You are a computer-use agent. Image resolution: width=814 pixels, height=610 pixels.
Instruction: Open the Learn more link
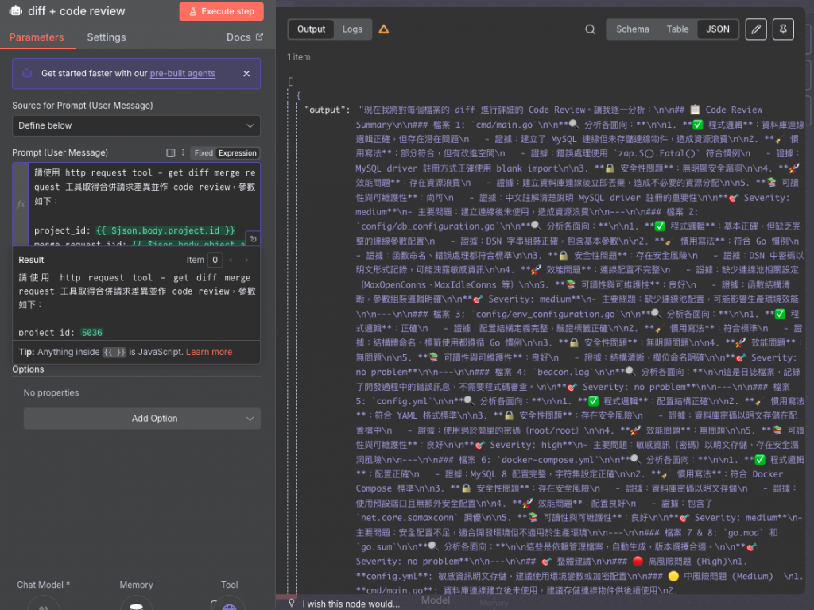209,352
